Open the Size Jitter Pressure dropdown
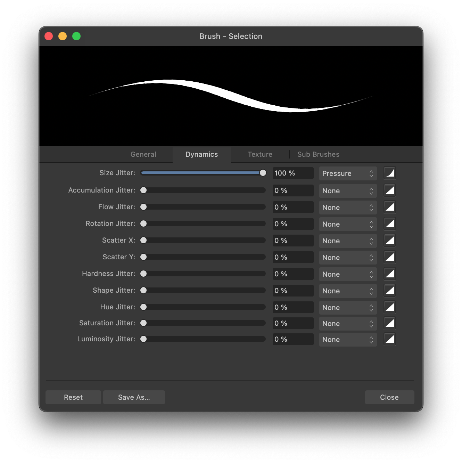This screenshot has height=463, width=462. pyautogui.click(x=348, y=173)
